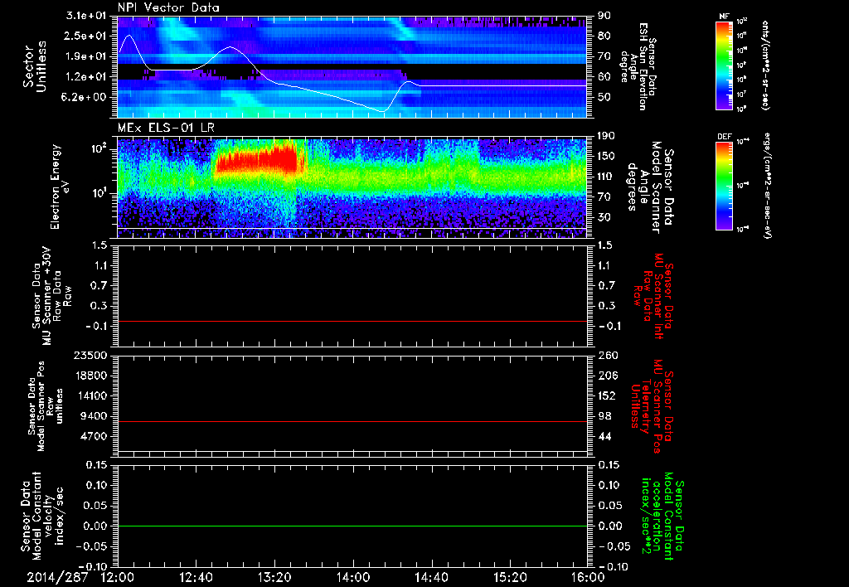Click the 190 tick on the Scanner Angle axis
The width and height of the screenshot is (849, 587).
coord(607,136)
